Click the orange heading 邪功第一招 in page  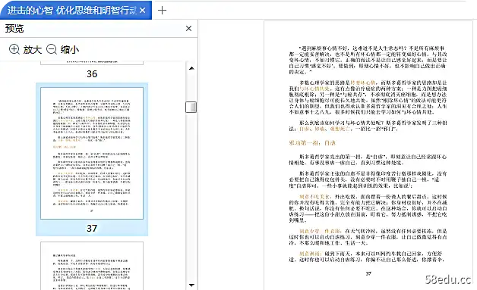pos(312,143)
